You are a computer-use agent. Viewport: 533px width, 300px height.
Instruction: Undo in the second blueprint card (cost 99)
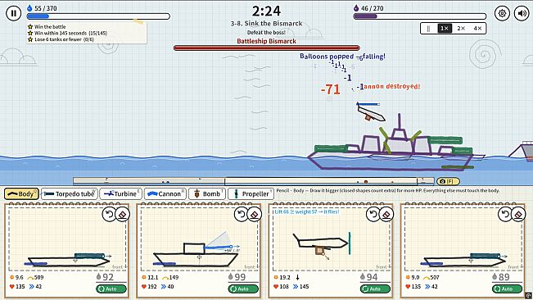coord(241,214)
